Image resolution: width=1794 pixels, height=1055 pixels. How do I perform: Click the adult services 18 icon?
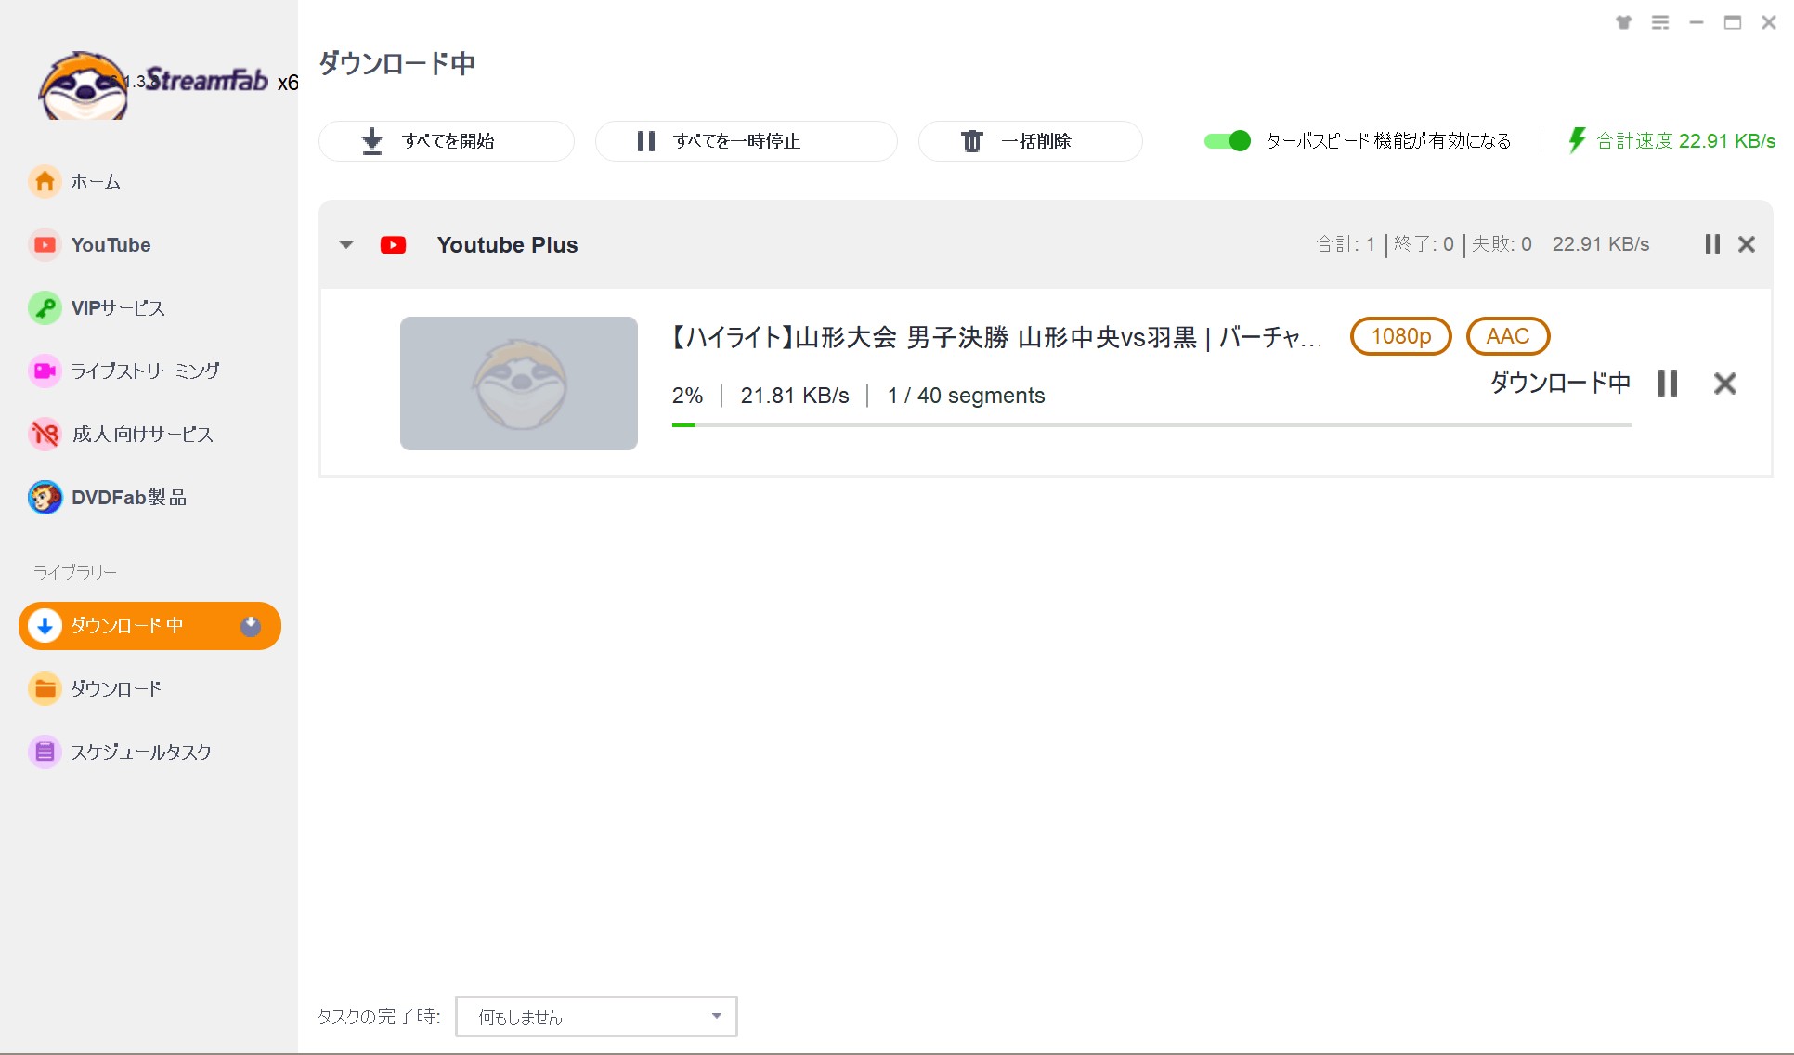tap(45, 435)
